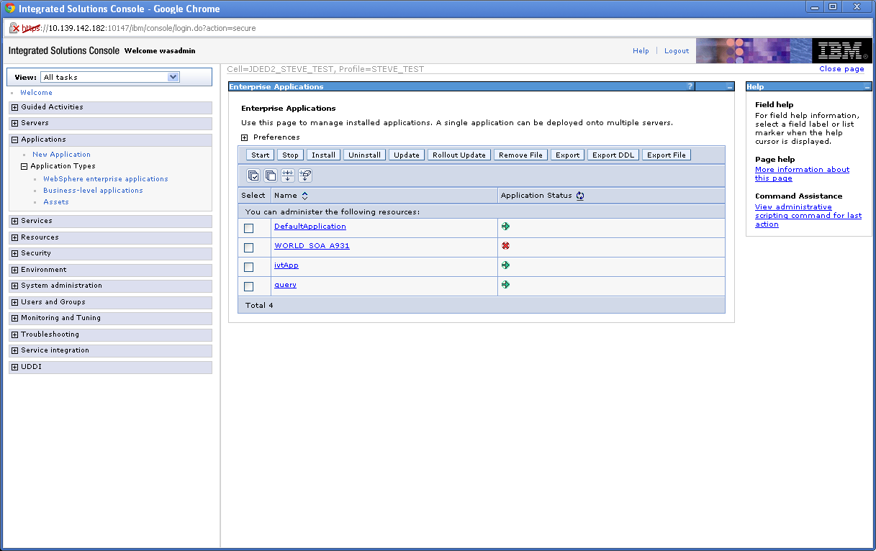Click the Stop button
The height and width of the screenshot is (551, 876).
click(290, 155)
